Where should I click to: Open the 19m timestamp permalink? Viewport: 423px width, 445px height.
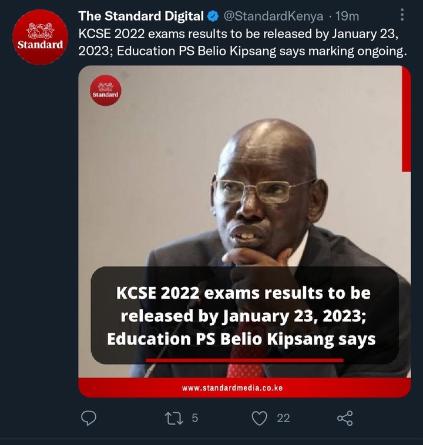click(347, 16)
